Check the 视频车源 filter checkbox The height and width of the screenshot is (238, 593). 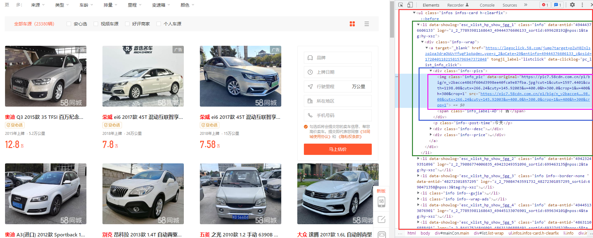(96, 24)
